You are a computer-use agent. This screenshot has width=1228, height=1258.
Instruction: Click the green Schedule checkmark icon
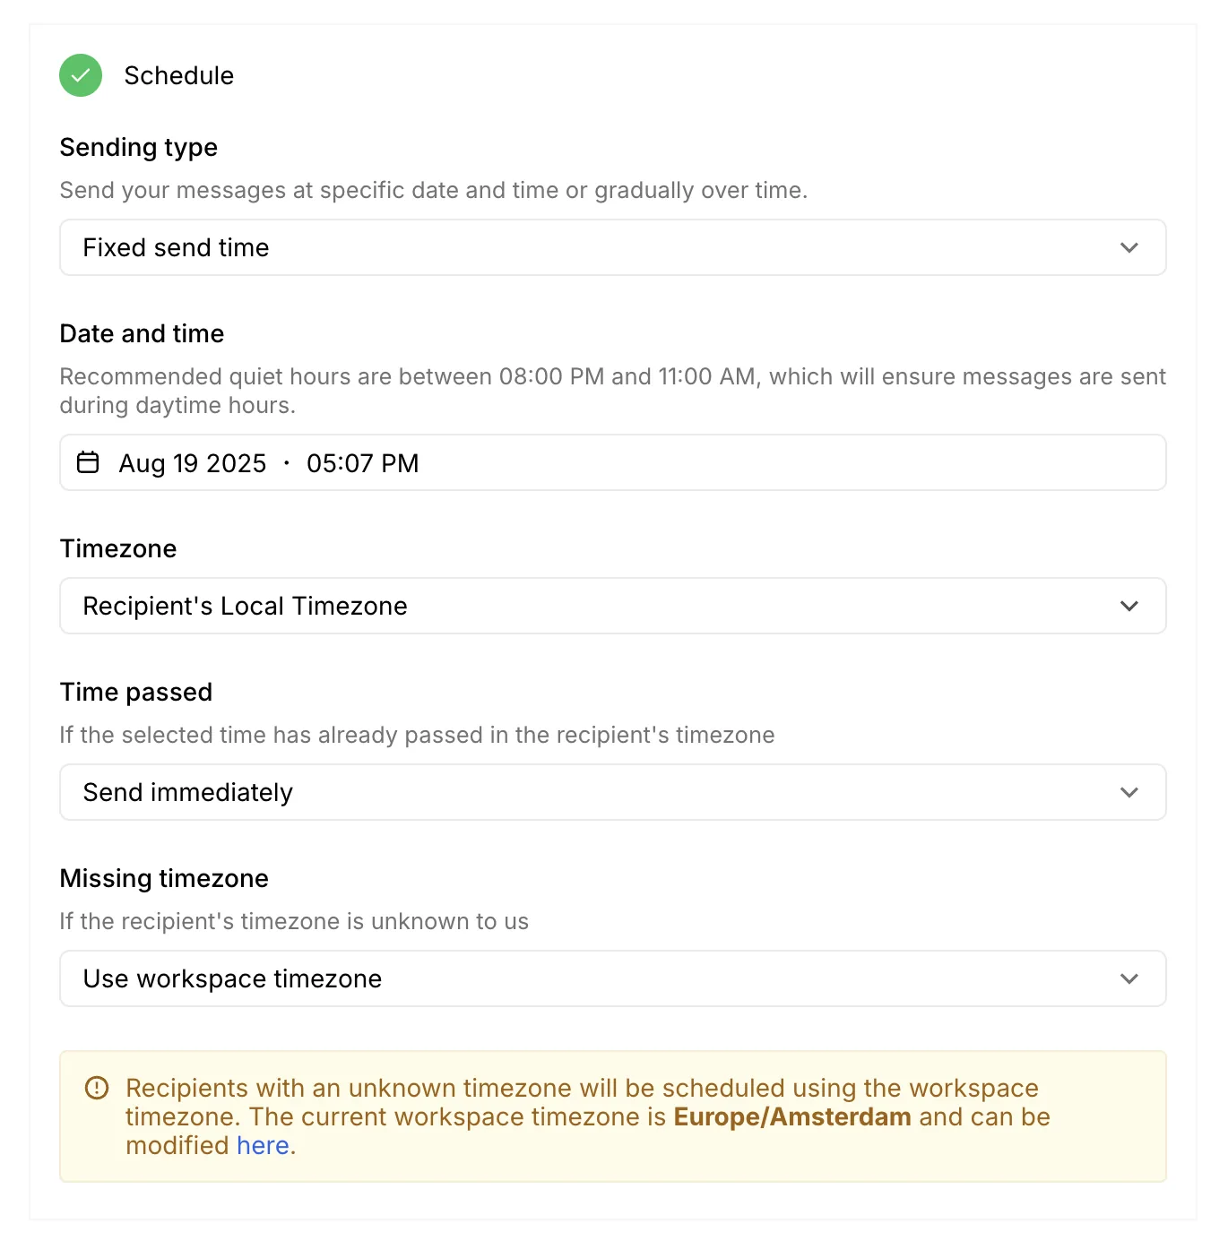point(81,75)
